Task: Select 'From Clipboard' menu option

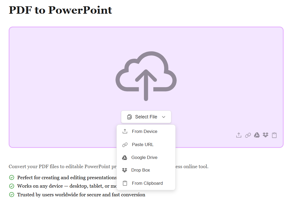Action: [147, 183]
